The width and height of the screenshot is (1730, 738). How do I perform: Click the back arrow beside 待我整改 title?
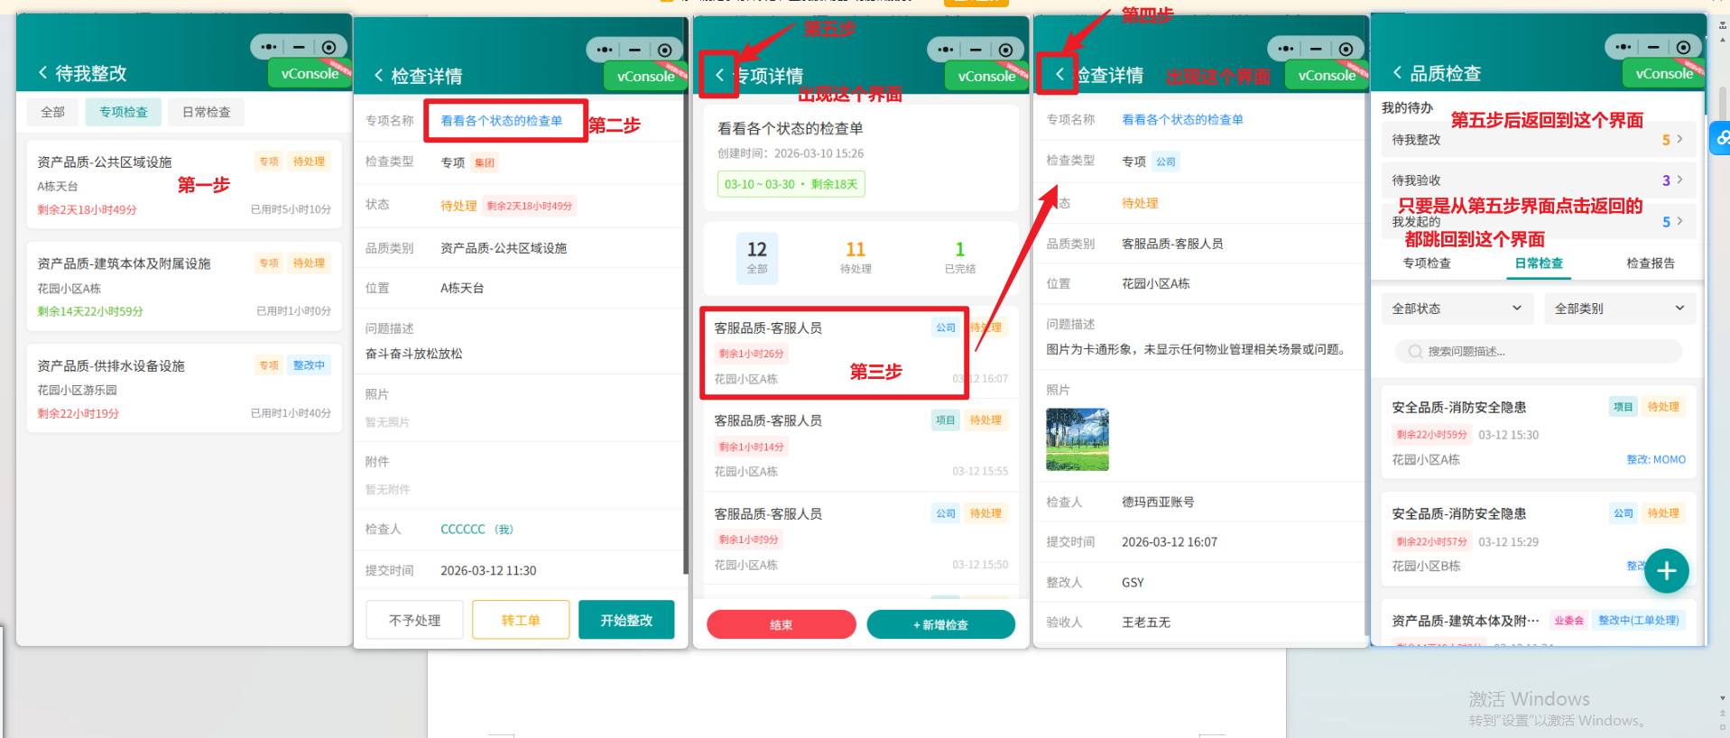tap(42, 73)
